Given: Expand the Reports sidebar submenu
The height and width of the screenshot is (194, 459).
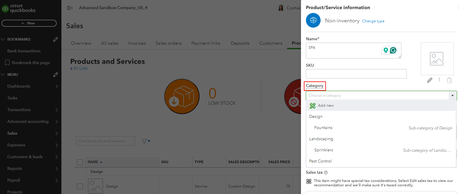Looking at the screenshot, I should [56, 169].
